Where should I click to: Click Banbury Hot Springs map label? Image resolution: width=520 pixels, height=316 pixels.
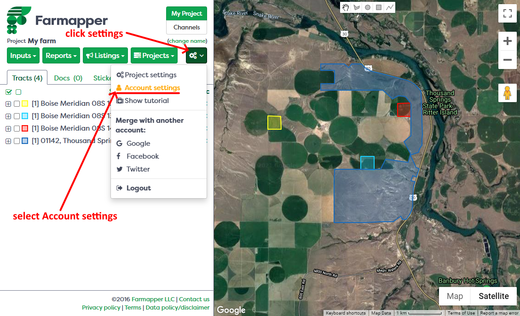tap(468, 281)
